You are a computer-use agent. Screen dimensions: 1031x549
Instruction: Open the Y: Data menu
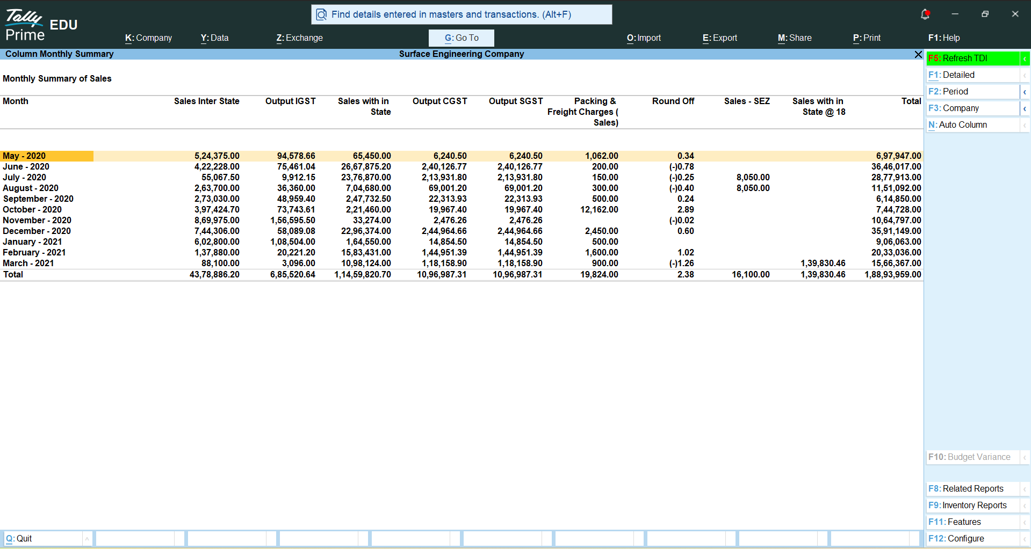tap(214, 38)
